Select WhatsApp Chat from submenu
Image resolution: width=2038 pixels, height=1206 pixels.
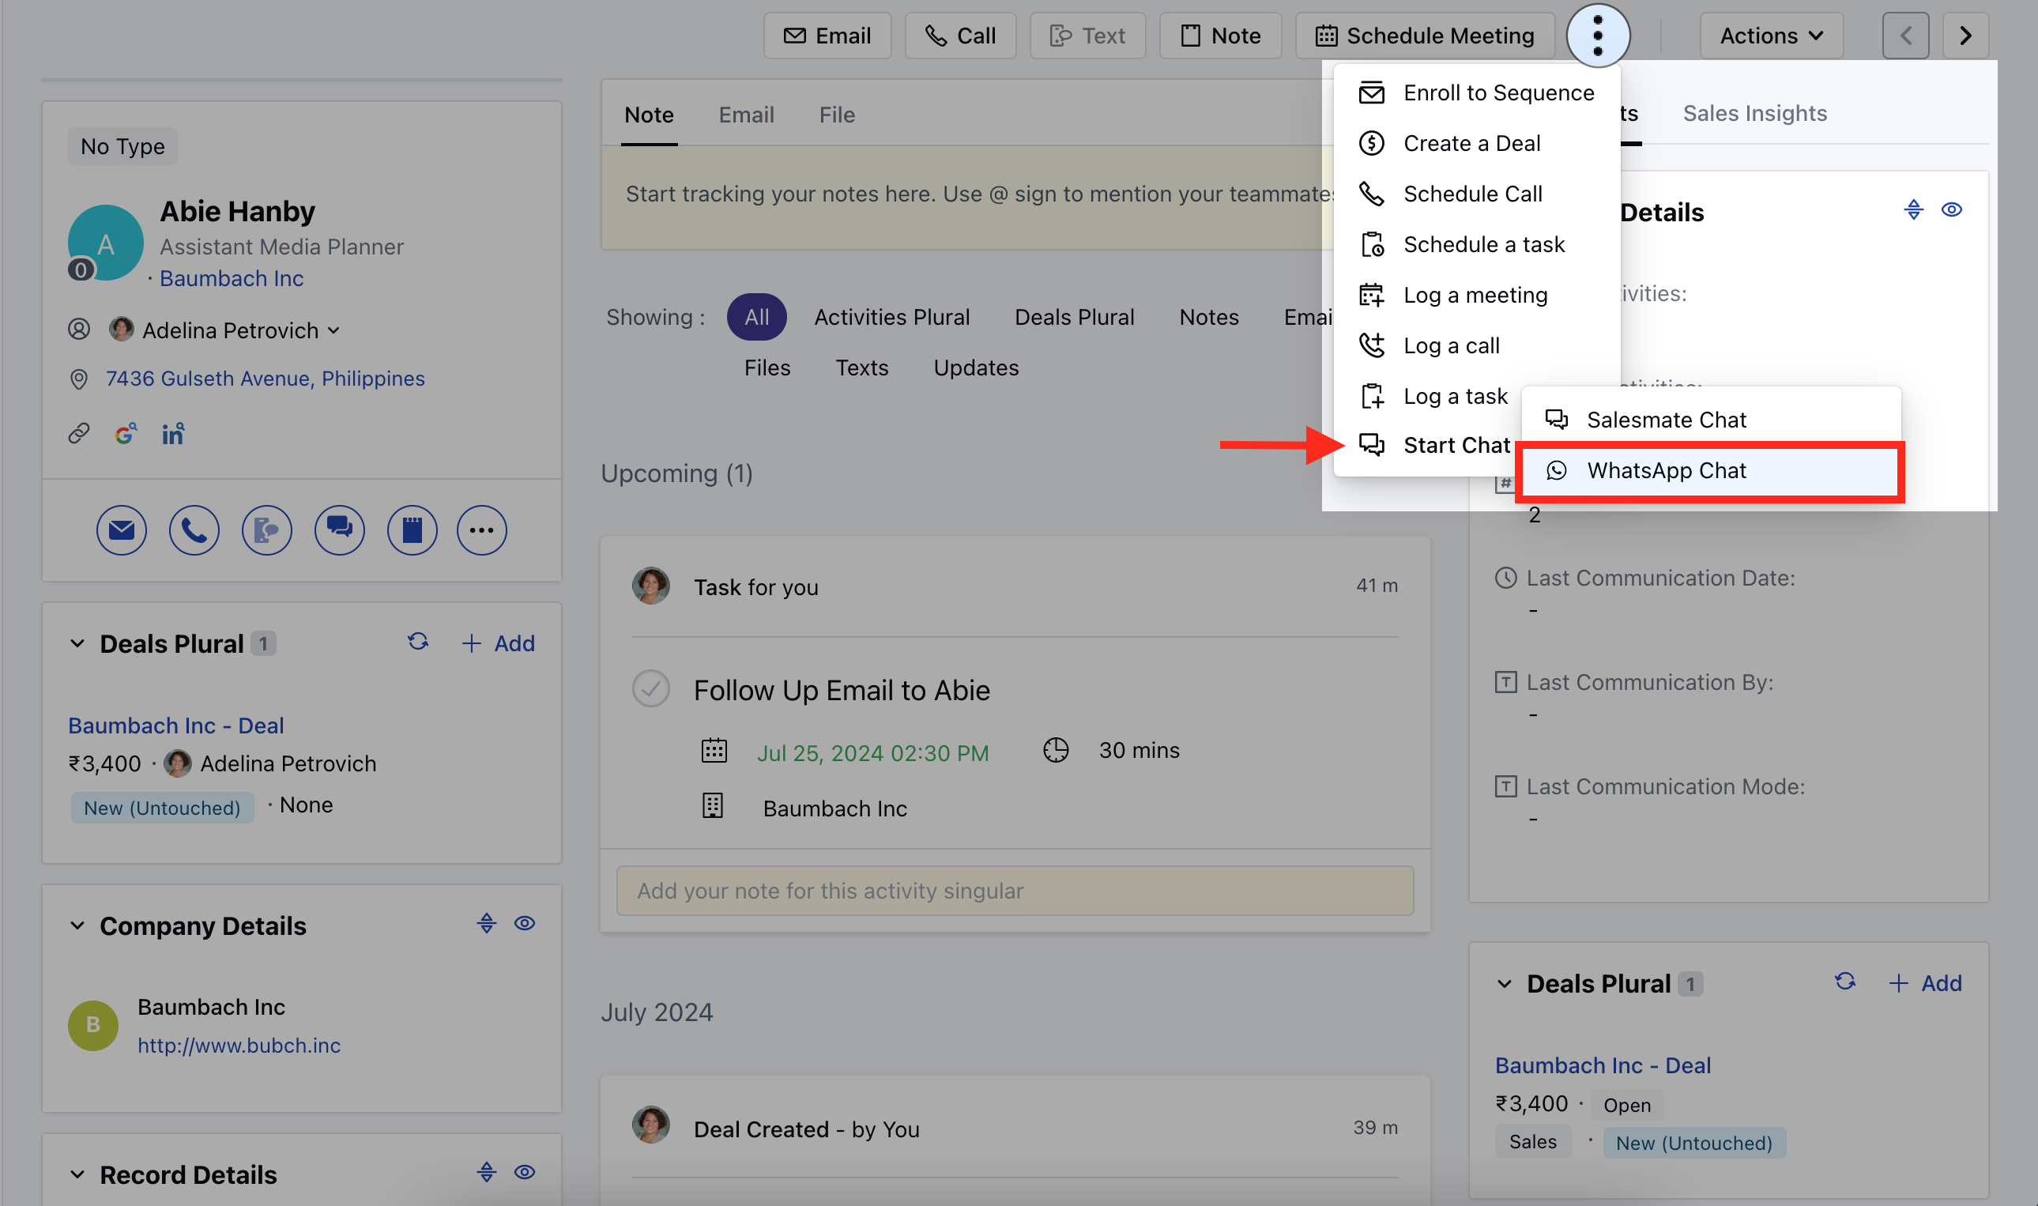[1666, 470]
